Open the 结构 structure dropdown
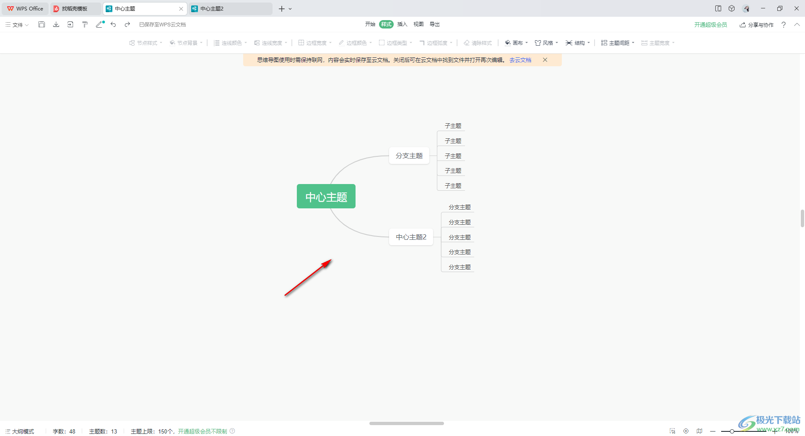The height and width of the screenshot is (436, 805). 577,43
